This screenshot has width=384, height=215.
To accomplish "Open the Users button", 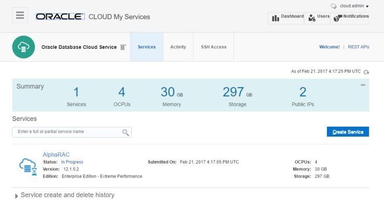I will [319, 18].
